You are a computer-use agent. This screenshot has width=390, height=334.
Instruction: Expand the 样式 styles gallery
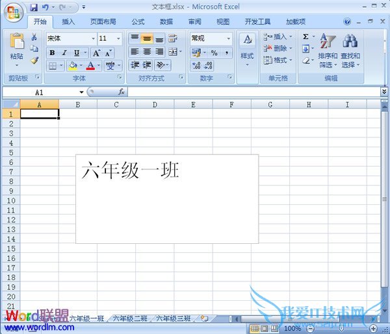[x=247, y=50]
